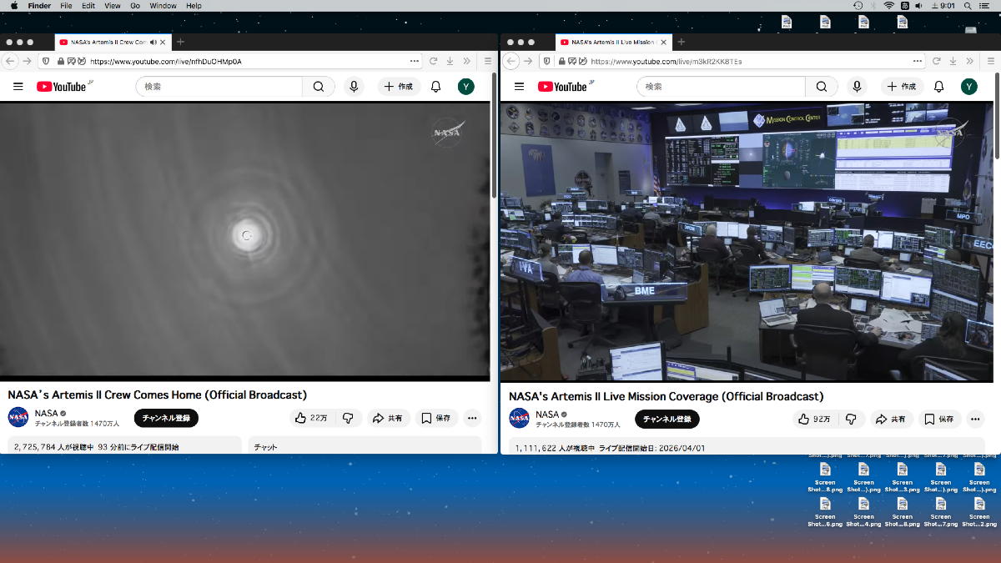The width and height of the screenshot is (1001, 563).
Task: Open the Window menu
Action: pyautogui.click(x=163, y=6)
